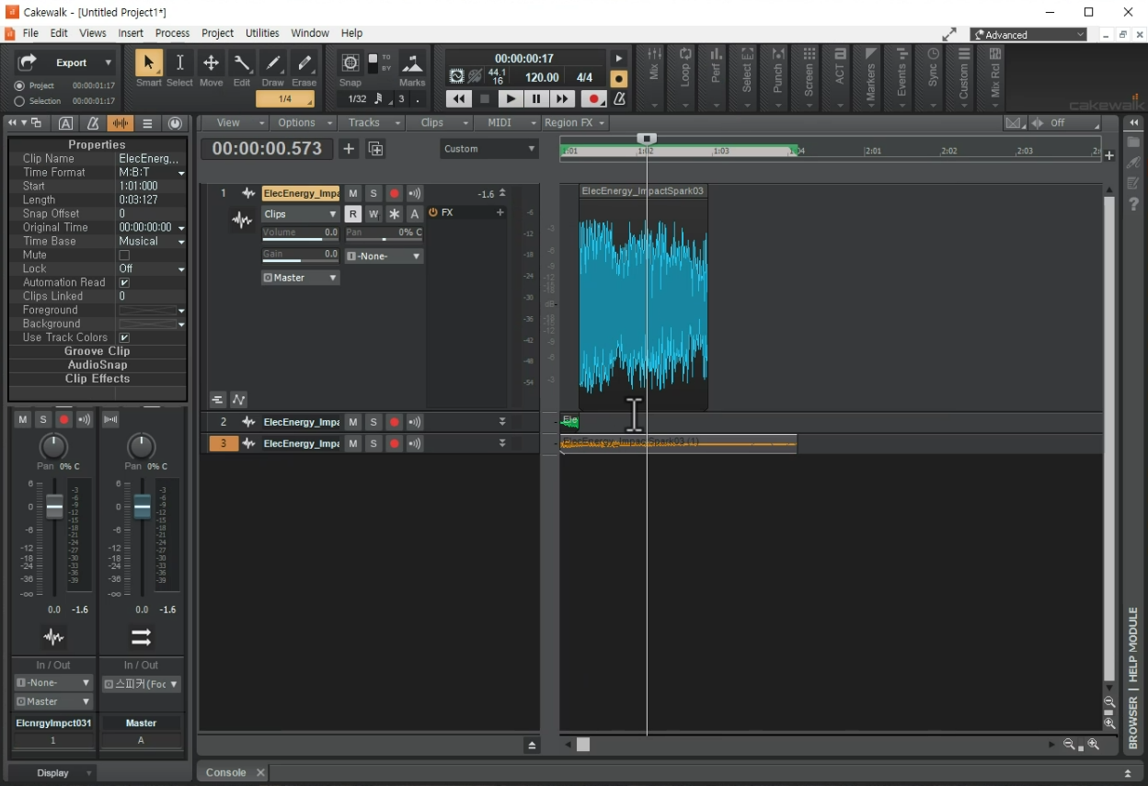Open the track 1 Master output dropdown
Screen dimensions: 1148x786
tap(301, 278)
